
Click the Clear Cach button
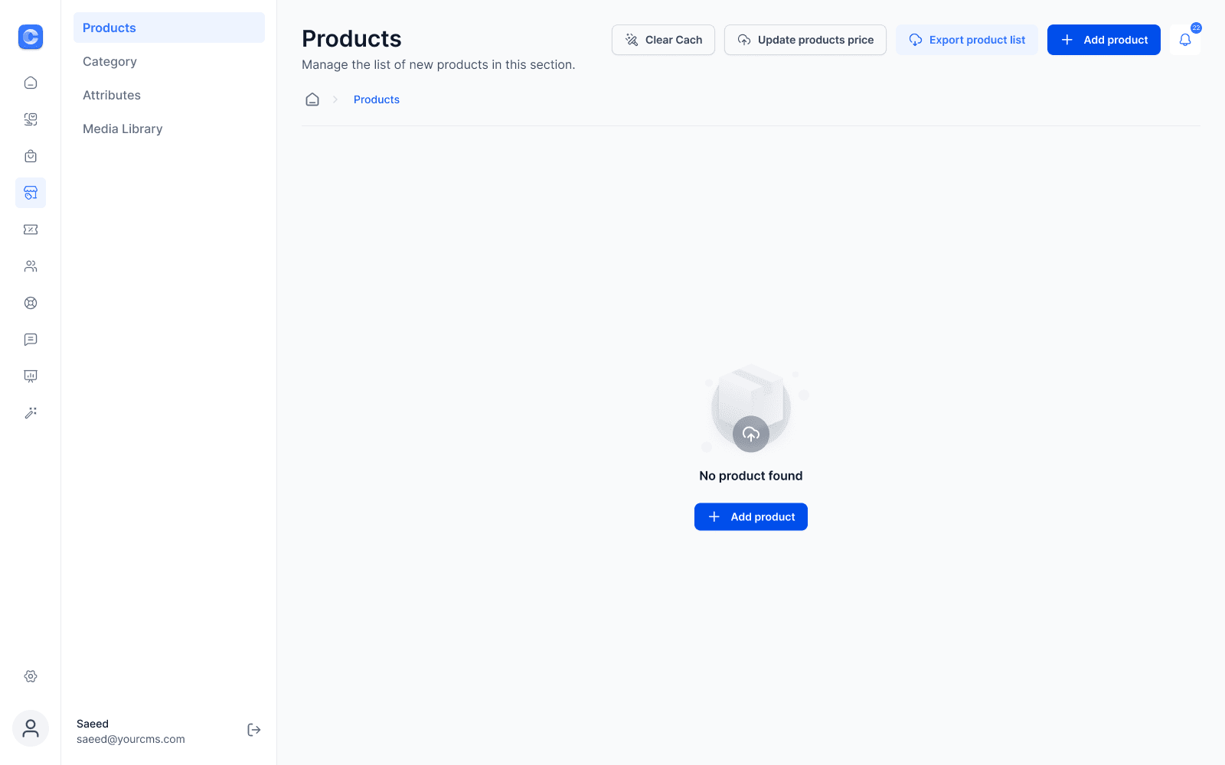click(x=663, y=40)
